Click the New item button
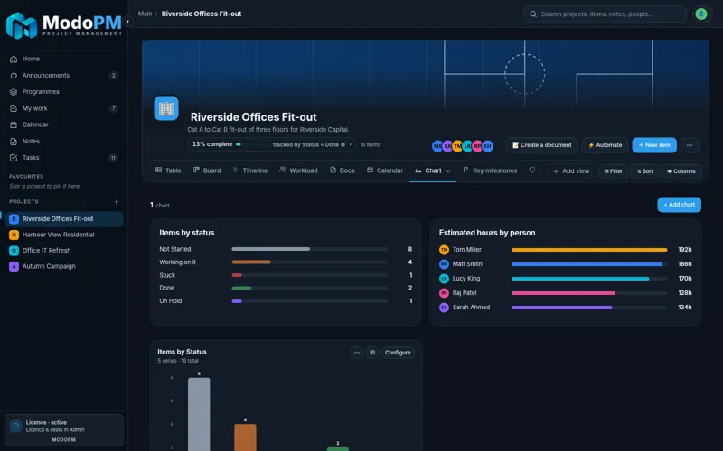 [x=654, y=145]
